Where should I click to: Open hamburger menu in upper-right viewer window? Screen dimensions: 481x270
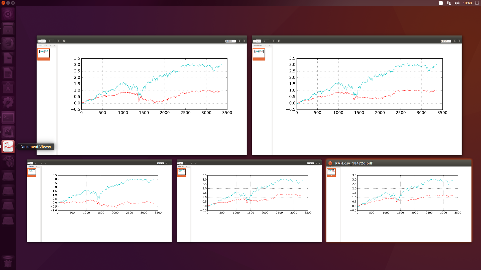point(459,41)
